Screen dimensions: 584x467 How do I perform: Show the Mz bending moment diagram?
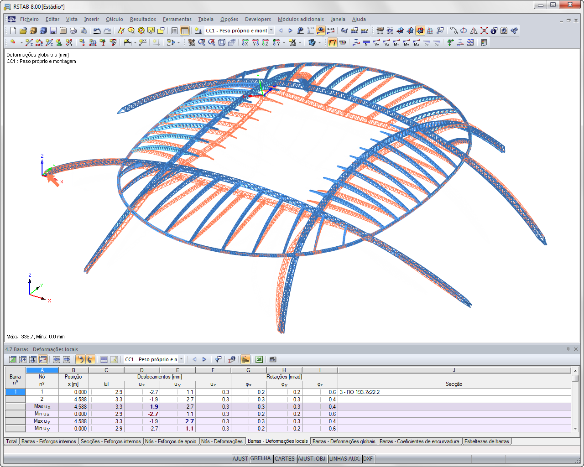point(417,42)
